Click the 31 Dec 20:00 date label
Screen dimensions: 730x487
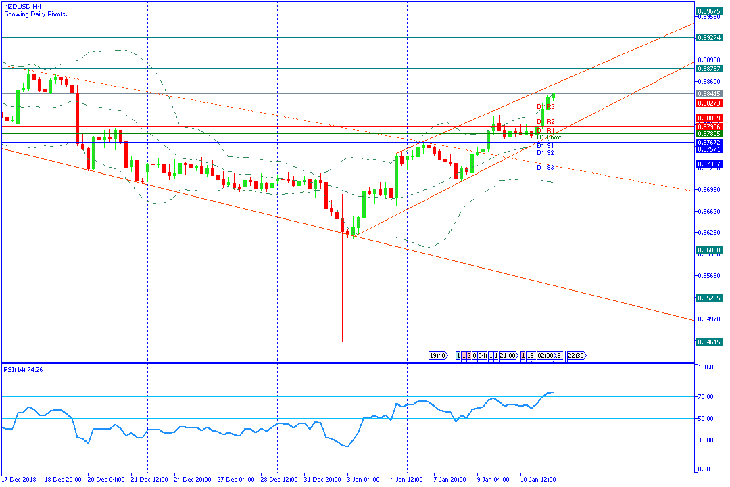click(x=322, y=479)
